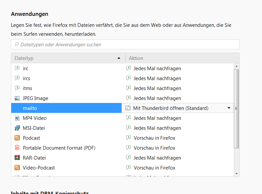The width and height of the screenshot is (262, 194).
Task: Select the Video-Podcast row
Action: [x=122, y=168]
